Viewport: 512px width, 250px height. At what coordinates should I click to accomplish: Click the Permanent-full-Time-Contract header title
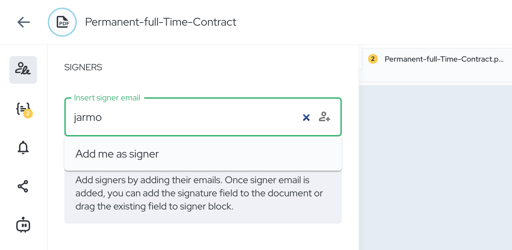point(161,22)
